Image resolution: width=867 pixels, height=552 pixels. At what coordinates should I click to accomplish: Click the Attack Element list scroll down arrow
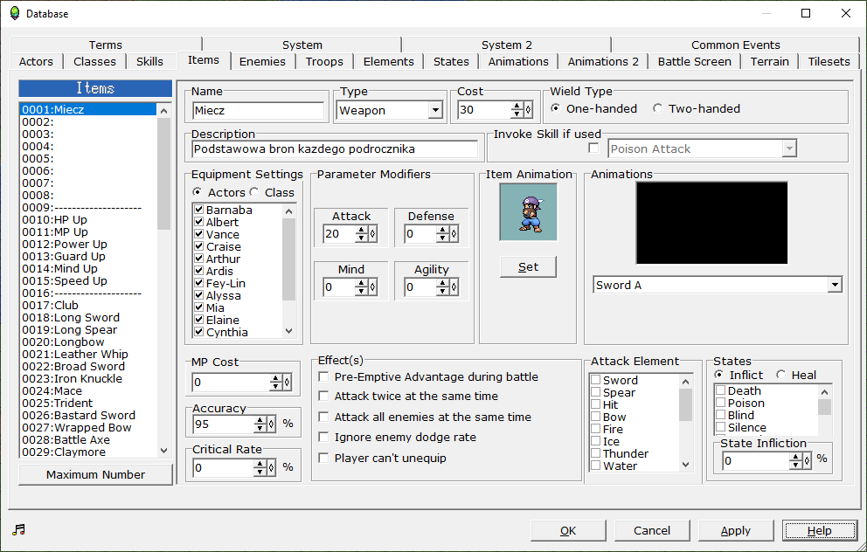coord(685,465)
